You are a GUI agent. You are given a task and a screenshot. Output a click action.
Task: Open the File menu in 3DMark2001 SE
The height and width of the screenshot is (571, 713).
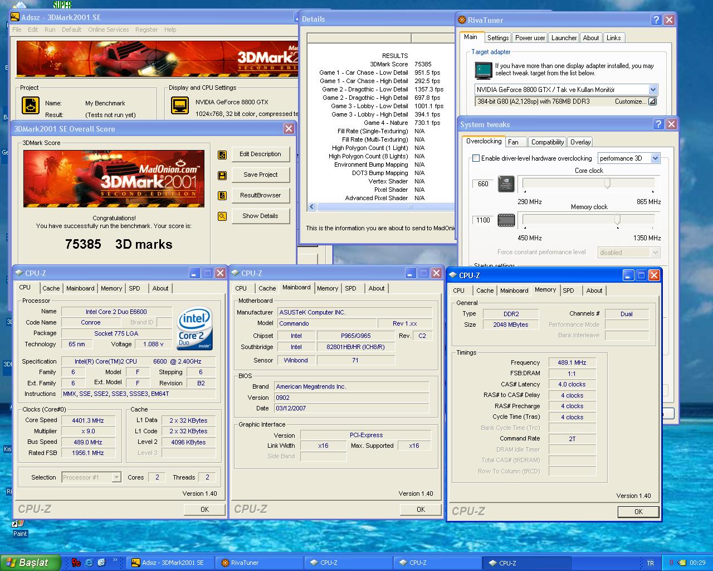tap(17, 30)
